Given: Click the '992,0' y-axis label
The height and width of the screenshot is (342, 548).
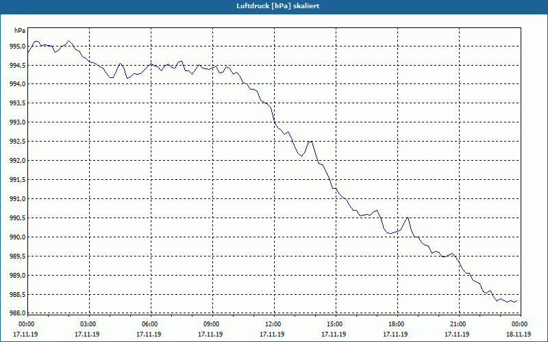Looking at the screenshot, I should [x=17, y=161].
